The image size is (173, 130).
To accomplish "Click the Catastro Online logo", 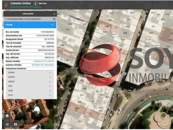I will point(6,5).
